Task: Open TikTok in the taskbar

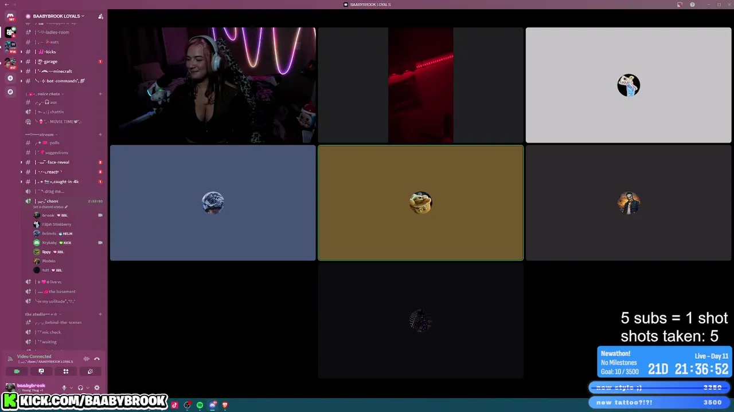Action: pos(174,405)
